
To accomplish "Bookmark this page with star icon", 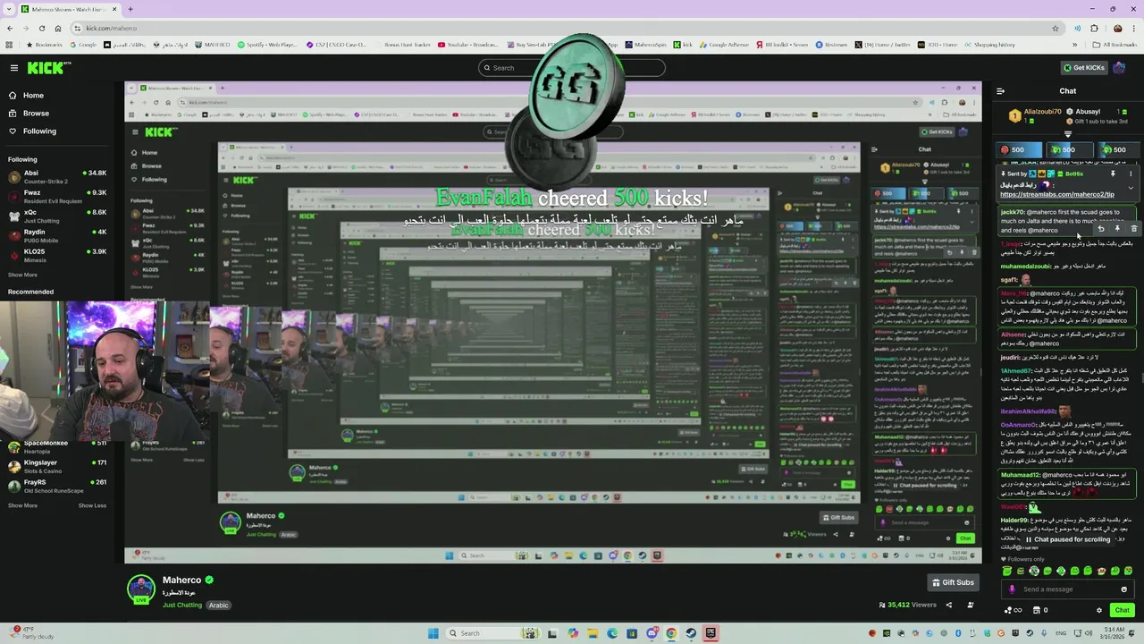I will [1056, 29].
